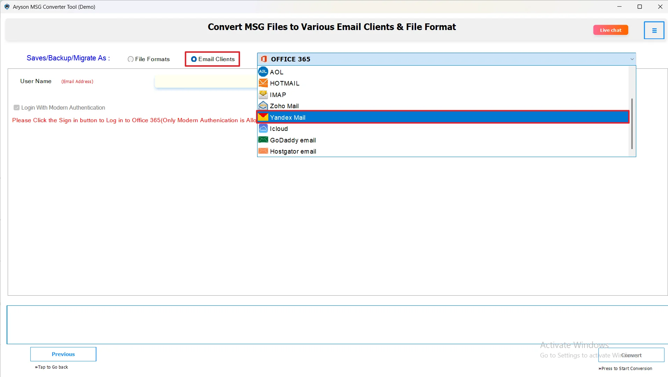Collapse the Office 365 dropdown arrow
Image resolution: width=668 pixels, height=377 pixels.
coord(632,59)
